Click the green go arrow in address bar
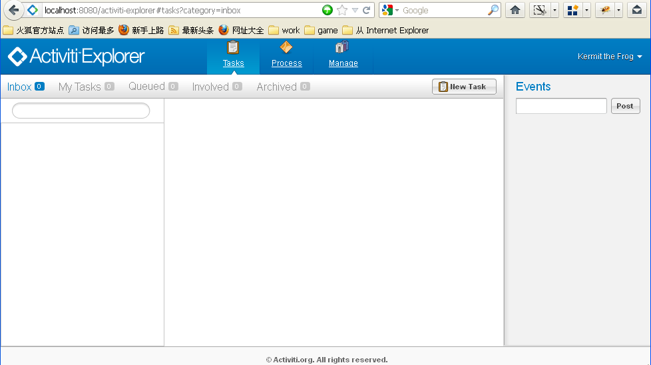Viewport: 651px width, 365px height. pyautogui.click(x=327, y=10)
